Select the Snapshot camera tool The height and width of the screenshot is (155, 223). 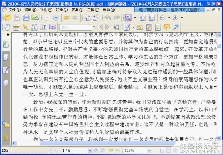point(52,27)
